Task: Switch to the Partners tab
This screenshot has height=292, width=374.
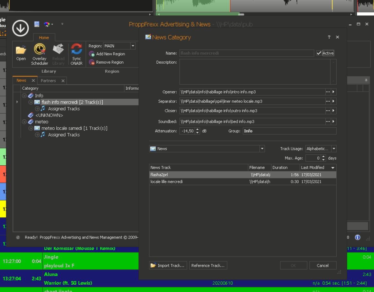Action: [48, 81]
